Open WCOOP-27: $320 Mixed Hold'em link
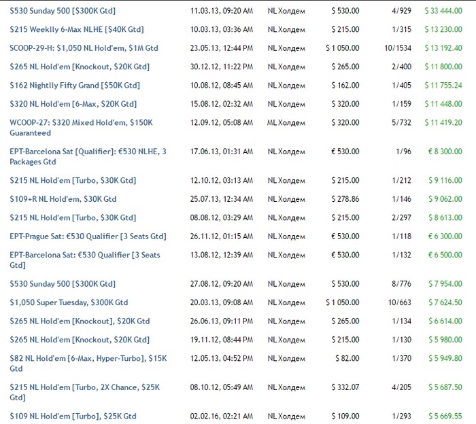The height and width of the screenshot is (424, 476). pyautogui.click(x=81, y=128)
